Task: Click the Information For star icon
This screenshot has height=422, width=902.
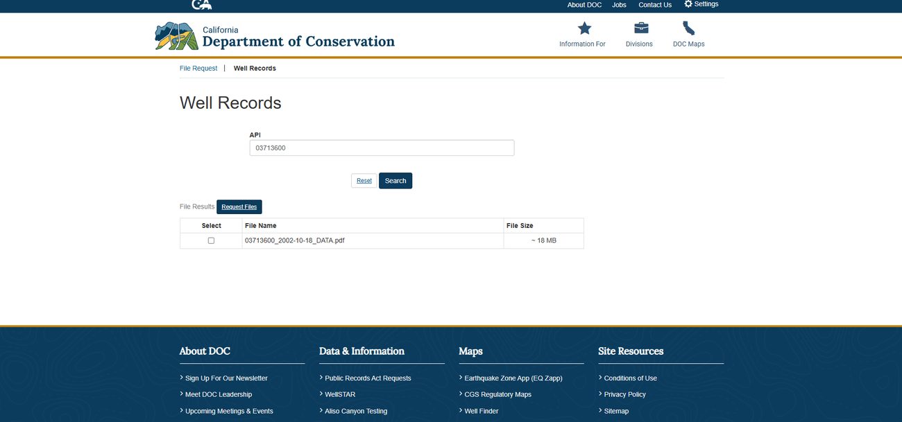Action: tap(585, 28)
